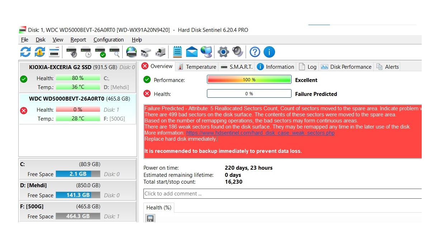The image size is (440, 247).
Task: Open the hdsentinel.com weak sectors link
Action: click(260, 133)
